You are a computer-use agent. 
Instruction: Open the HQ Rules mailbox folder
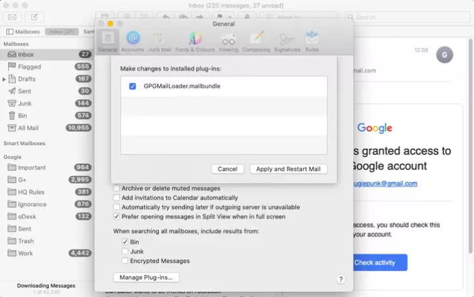(x=31, y=192)
